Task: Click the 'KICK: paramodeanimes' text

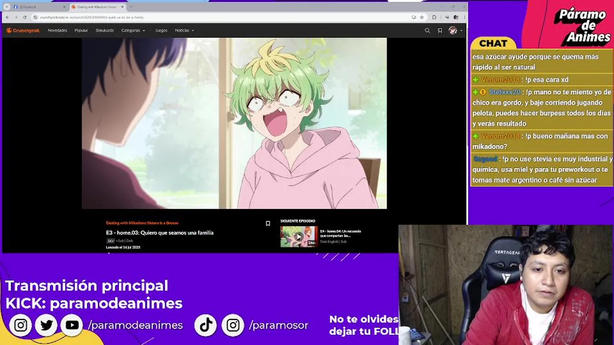Action: coord(94,303)
